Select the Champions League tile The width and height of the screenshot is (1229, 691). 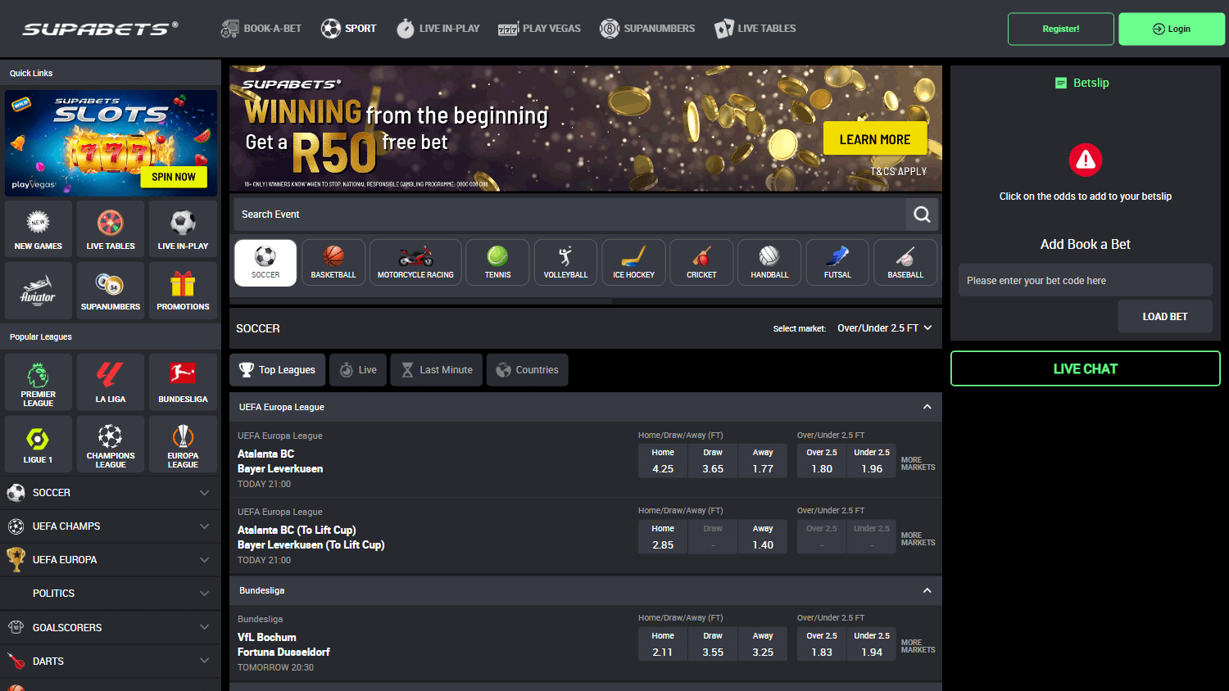111,444
